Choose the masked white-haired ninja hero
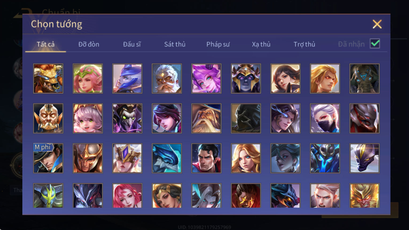 [x=325, y=118]
